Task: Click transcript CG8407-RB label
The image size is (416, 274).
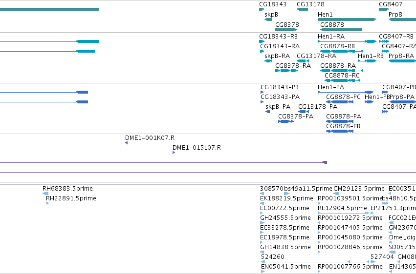Action: tap(396, 37)
